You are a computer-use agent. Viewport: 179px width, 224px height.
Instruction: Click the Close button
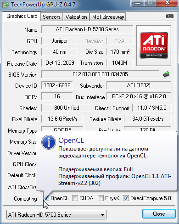[x=159, y=213]
